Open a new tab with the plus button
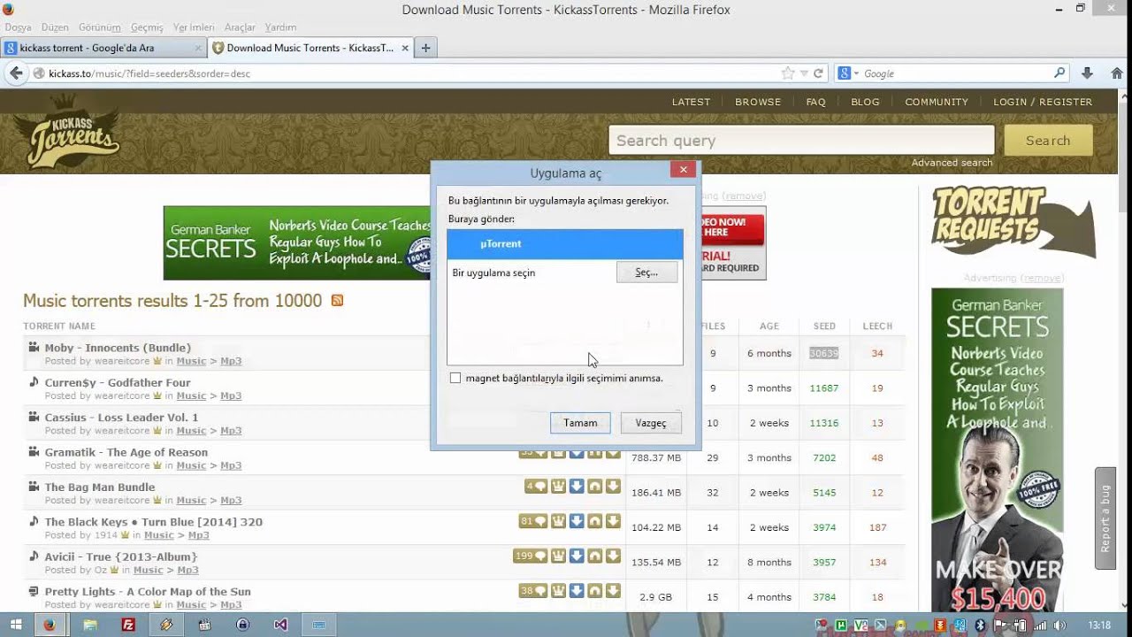 [425, 48]
